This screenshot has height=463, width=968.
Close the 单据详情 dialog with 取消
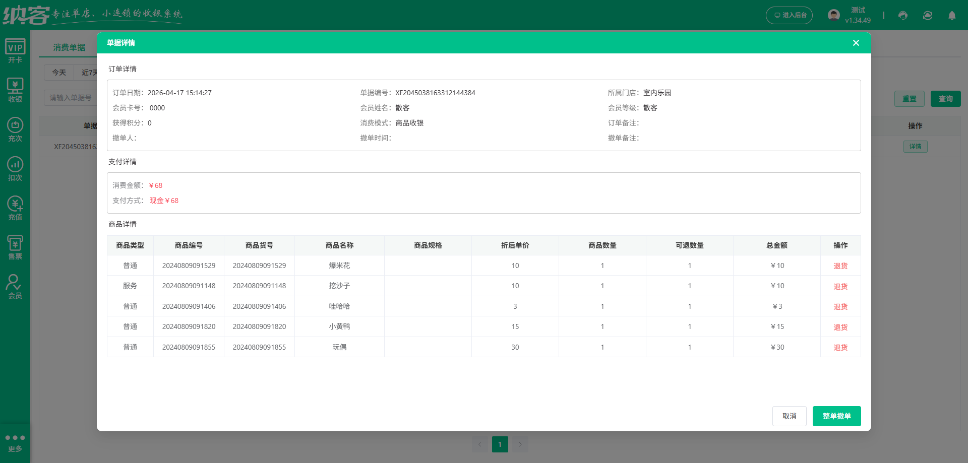789,416
